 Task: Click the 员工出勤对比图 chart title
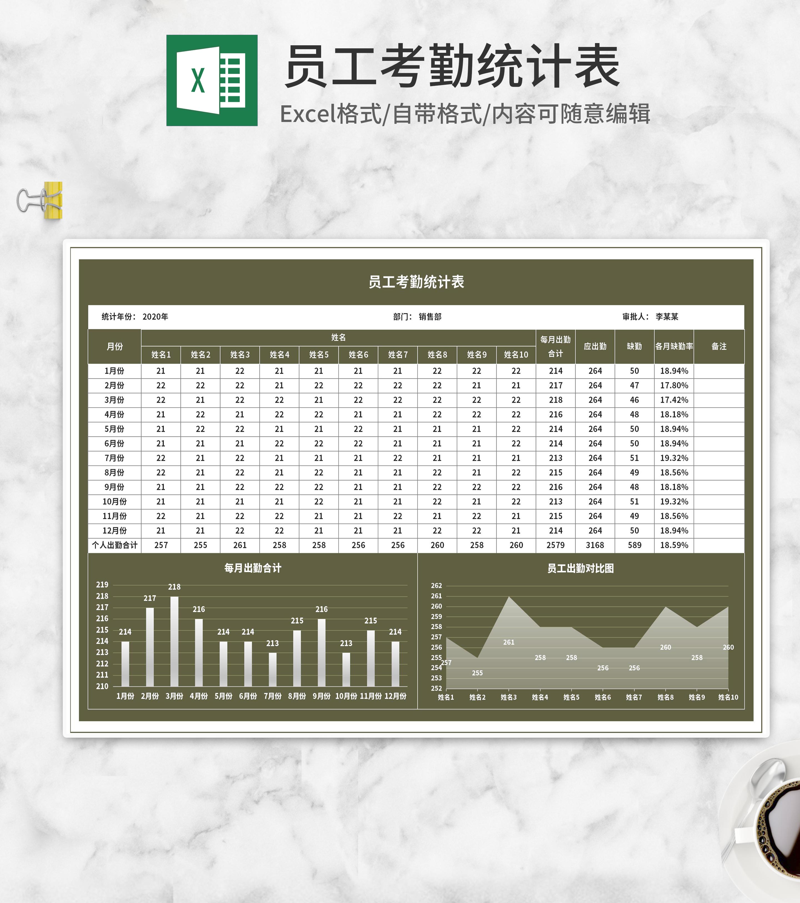coord(581,568)
